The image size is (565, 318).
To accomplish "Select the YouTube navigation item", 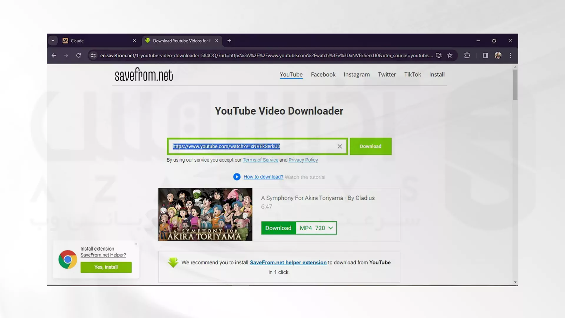I will (x=291, y=74).
